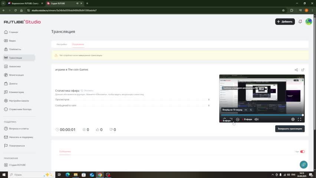The image size is (316, 178).
Task: Open Microsoft Edge from taskbar
Action: click(x=68, y=175)
